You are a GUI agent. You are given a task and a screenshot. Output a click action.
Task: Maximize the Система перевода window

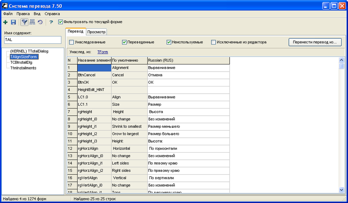[x=334, y=6]
